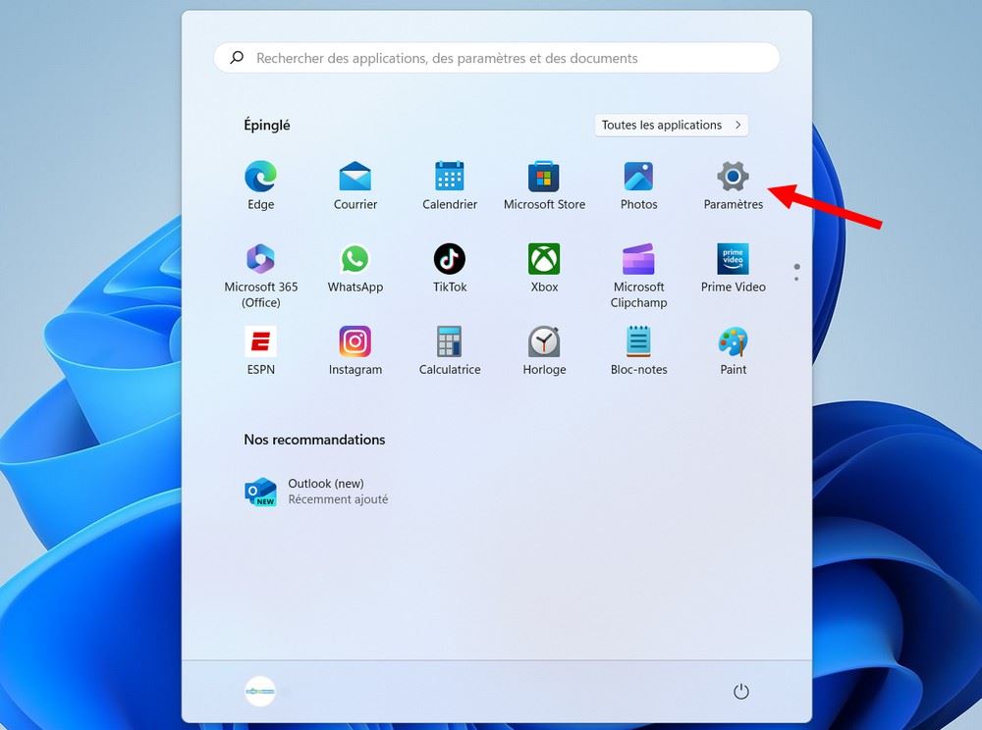Open the ESPN app

tap(260, 351)
